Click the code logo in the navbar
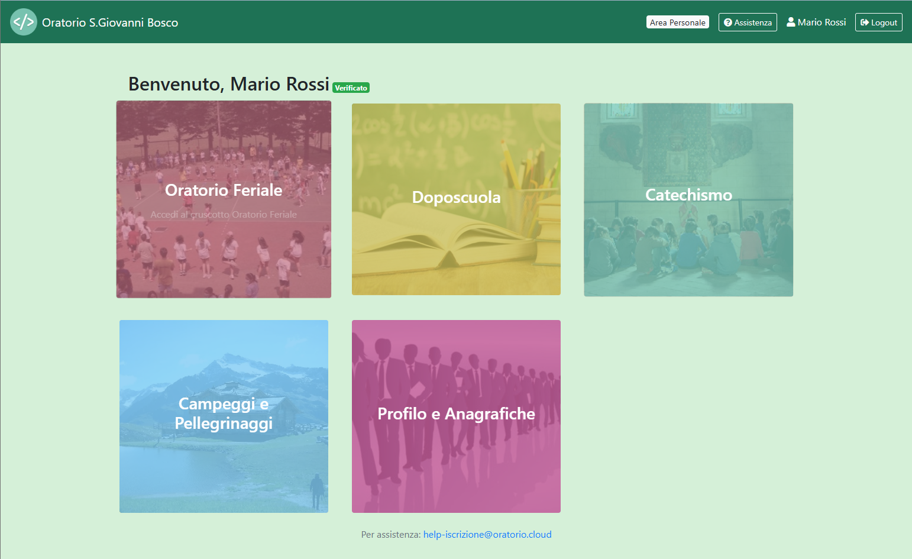912x559 pixels. click(24, 22)
